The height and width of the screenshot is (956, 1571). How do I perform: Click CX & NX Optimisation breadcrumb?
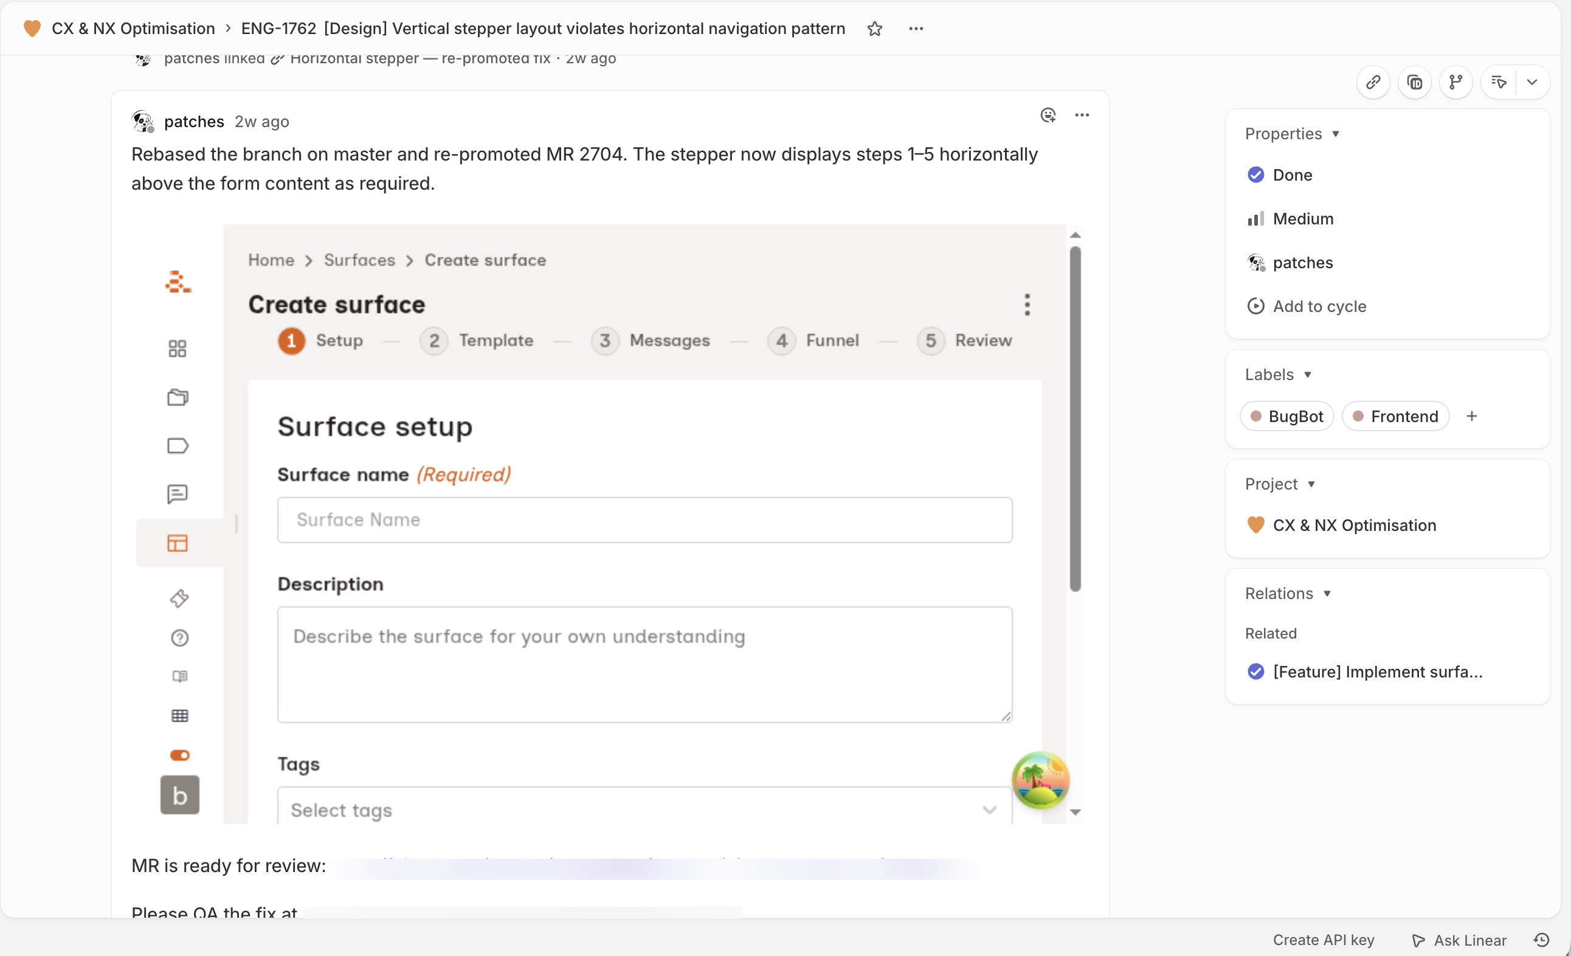(x=133, y=29)
